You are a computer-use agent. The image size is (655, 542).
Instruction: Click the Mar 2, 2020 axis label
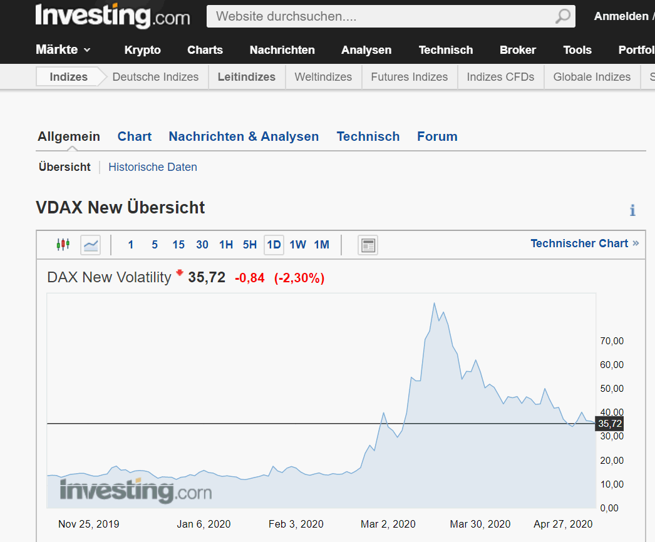pyautogui.click(x=388, y=524)
